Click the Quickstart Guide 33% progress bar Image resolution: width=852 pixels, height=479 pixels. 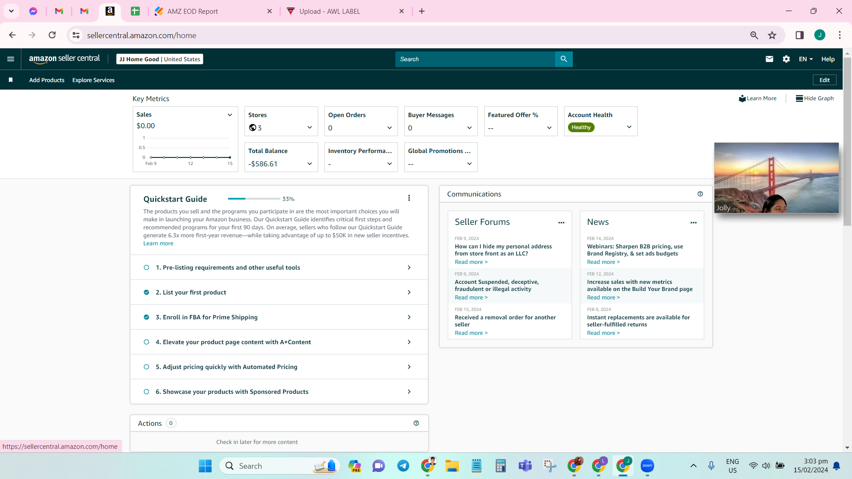point(254,199)
